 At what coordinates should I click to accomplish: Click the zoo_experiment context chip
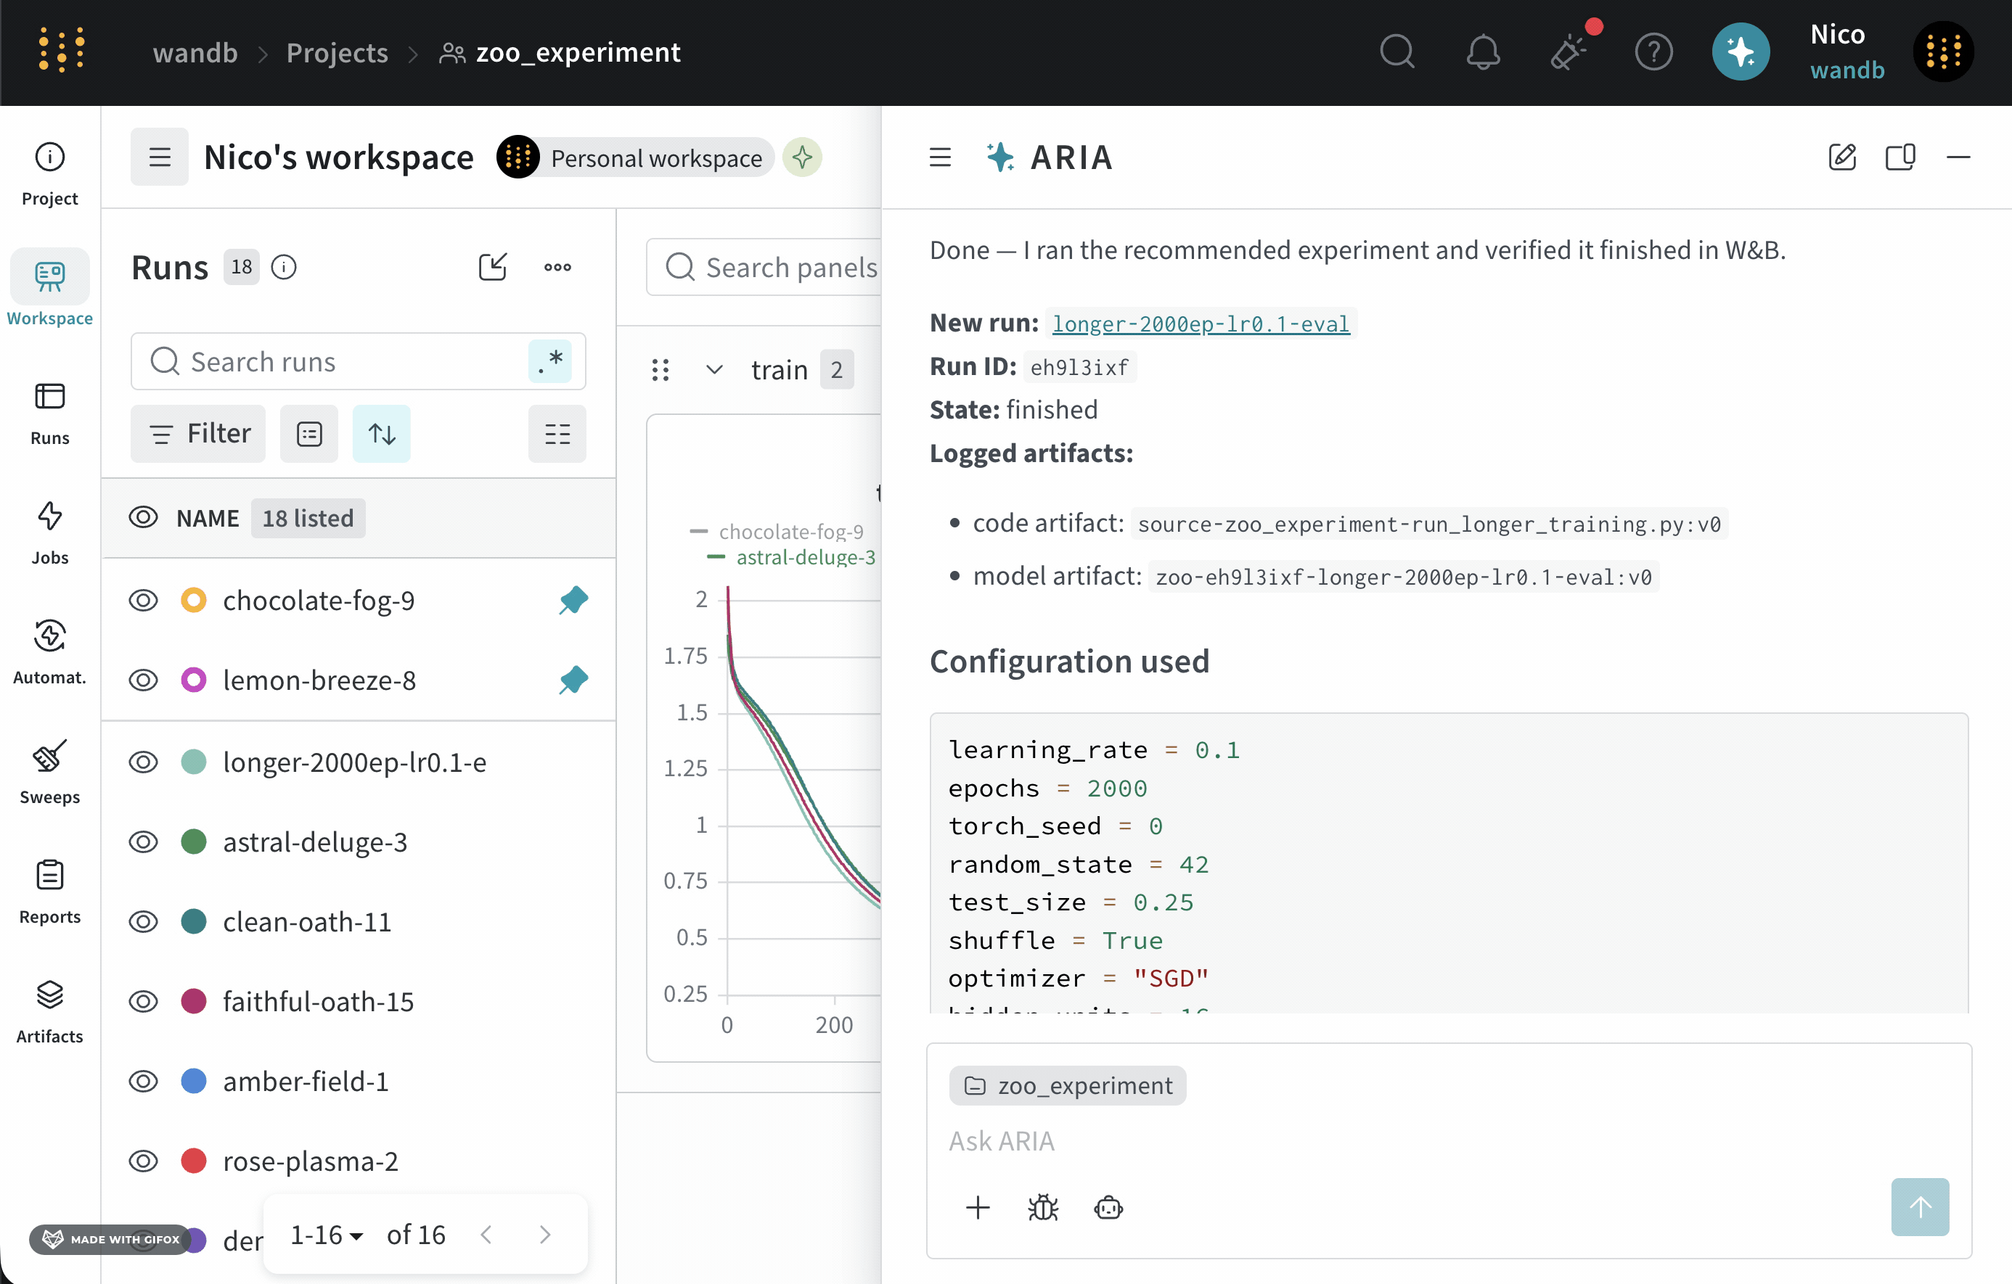coord(1068,1085)
